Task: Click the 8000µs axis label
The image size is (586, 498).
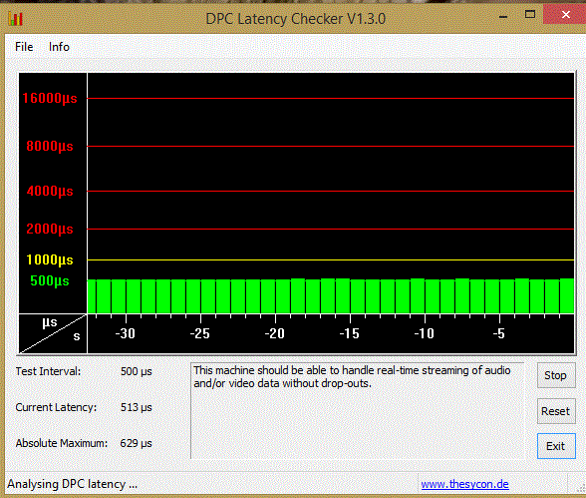Action: pyautogui.click(x=50, y=146)
